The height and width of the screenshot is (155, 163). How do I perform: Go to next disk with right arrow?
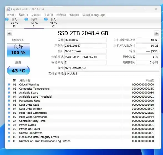click(x=157, y=33)
